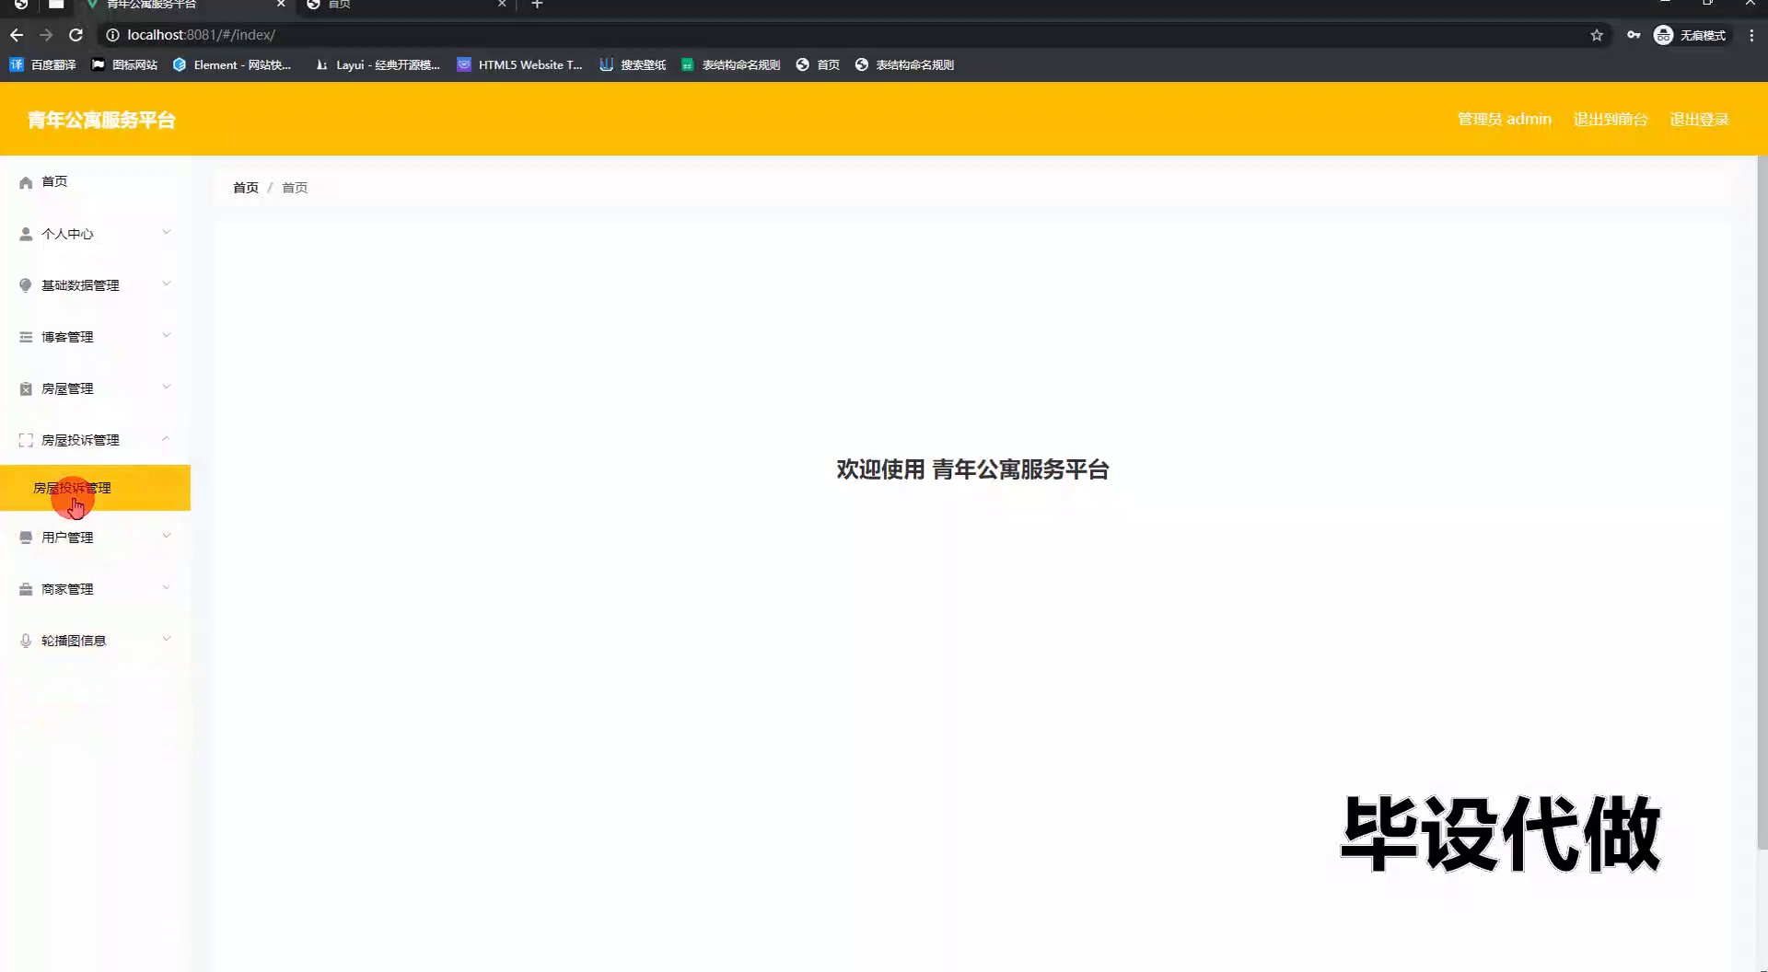Open the highlighted 房屋投诉管理 submenu item
The image size is (1768, 972).
pyautogui.click(x=95, y=488)
